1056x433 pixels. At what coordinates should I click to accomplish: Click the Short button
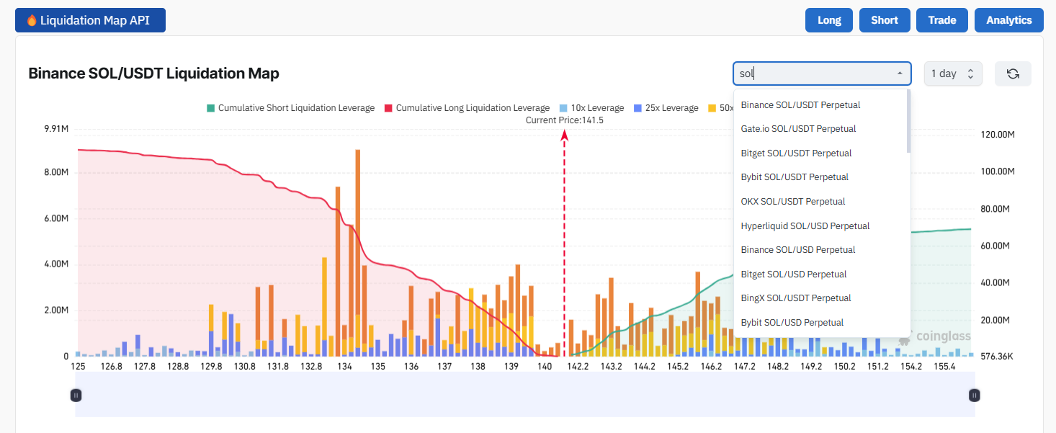[x=885, y=20]
